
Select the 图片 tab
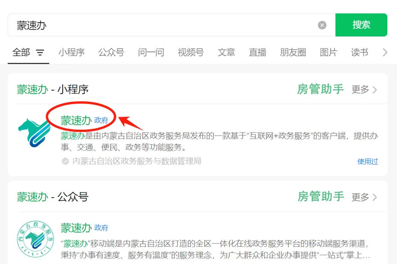[328, 52]
